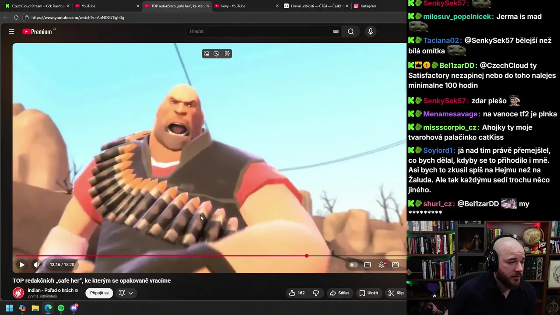Click the first icon in video overlay toolbar
560x315 pixels.
(206, 54)
